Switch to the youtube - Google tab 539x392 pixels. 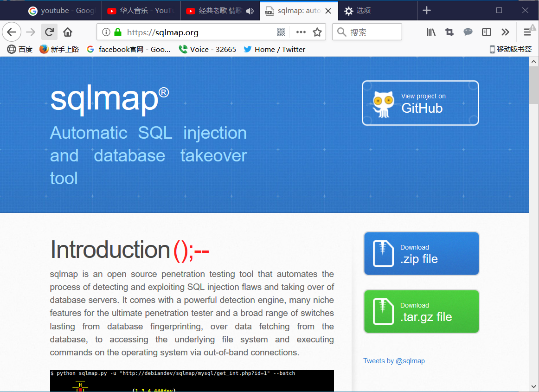click(x=63, y=11)
